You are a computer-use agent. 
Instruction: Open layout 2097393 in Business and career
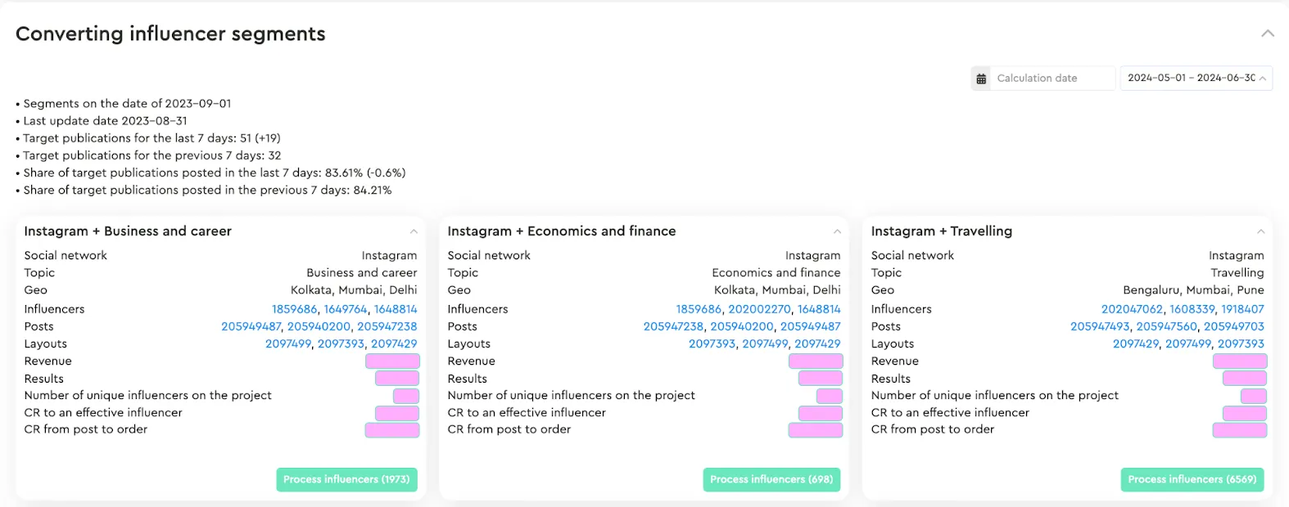pyautogui.click(x=341, y=344)
